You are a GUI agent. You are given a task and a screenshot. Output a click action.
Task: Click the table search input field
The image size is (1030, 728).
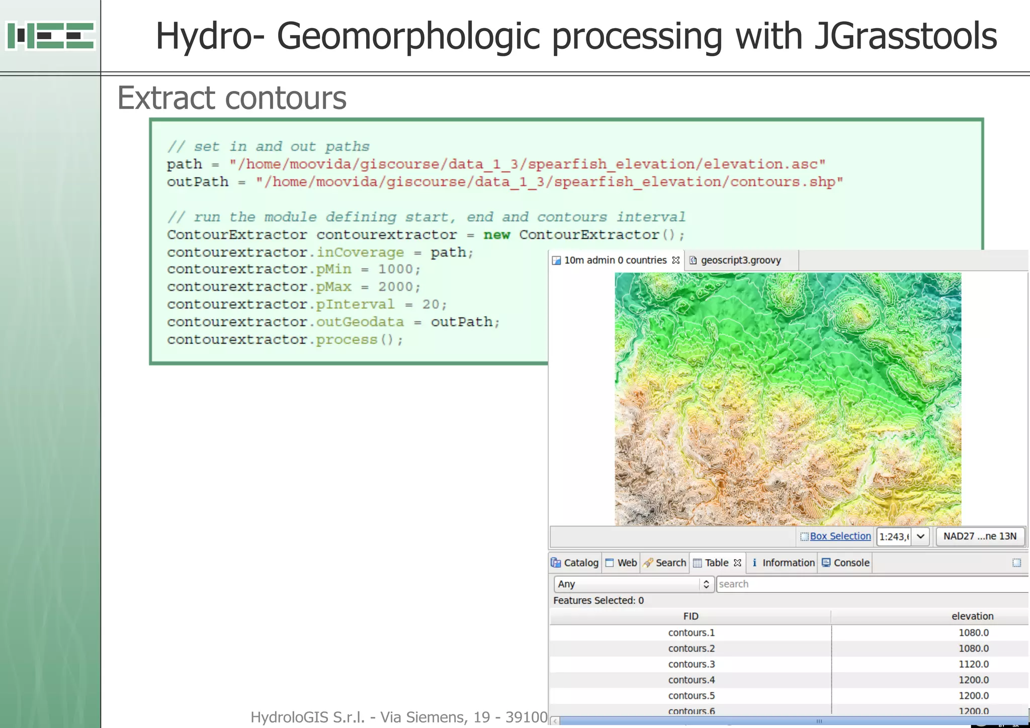click(873, 584)
